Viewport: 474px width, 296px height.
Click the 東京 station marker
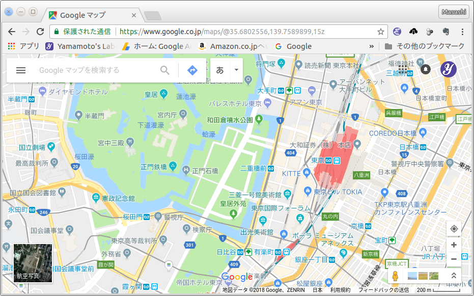(x=337, y=160)
